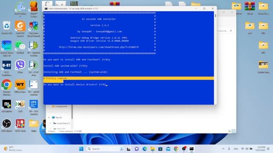Open the yellow folder in the desktop's bottom row
This screenshot has width=273, height=153.
[34, 125]
